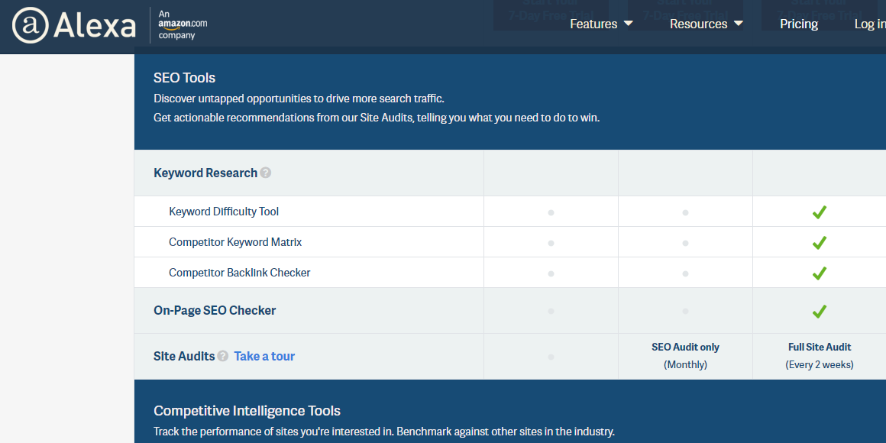The height and width of the screenshot is (443, 886).
Task: Click the SEO Tools section heading
Action: [184, 77]
